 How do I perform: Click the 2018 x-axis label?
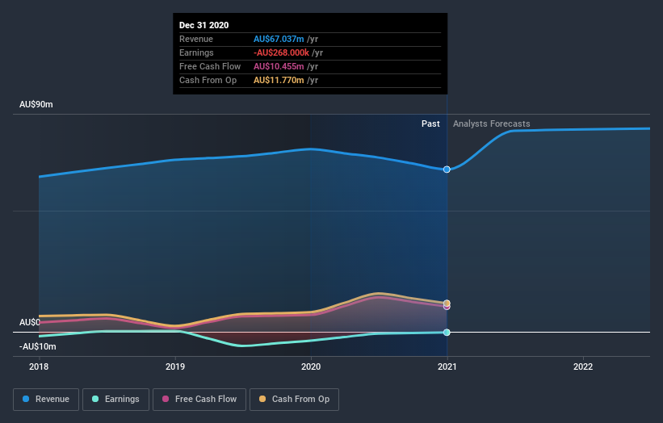click(x=39, y=366)
